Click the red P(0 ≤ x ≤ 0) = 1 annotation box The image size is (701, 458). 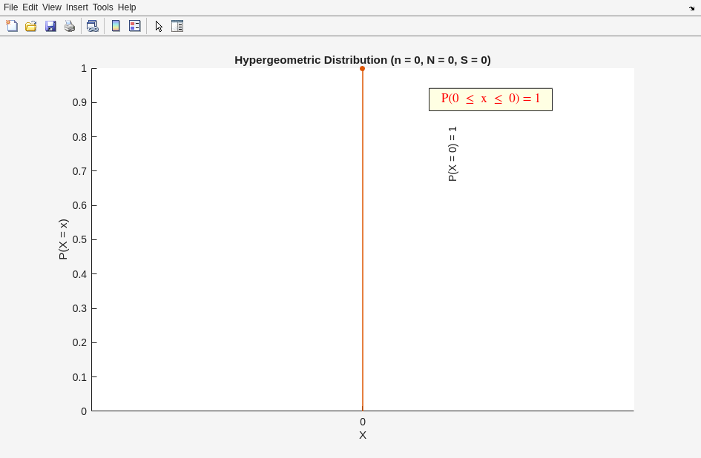tap(490, 99)
